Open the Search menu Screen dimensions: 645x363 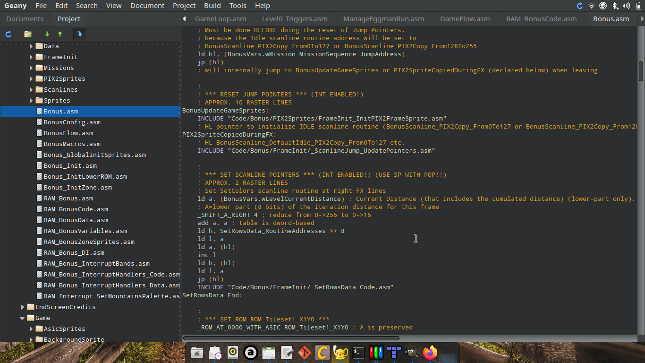click(87, 6)
